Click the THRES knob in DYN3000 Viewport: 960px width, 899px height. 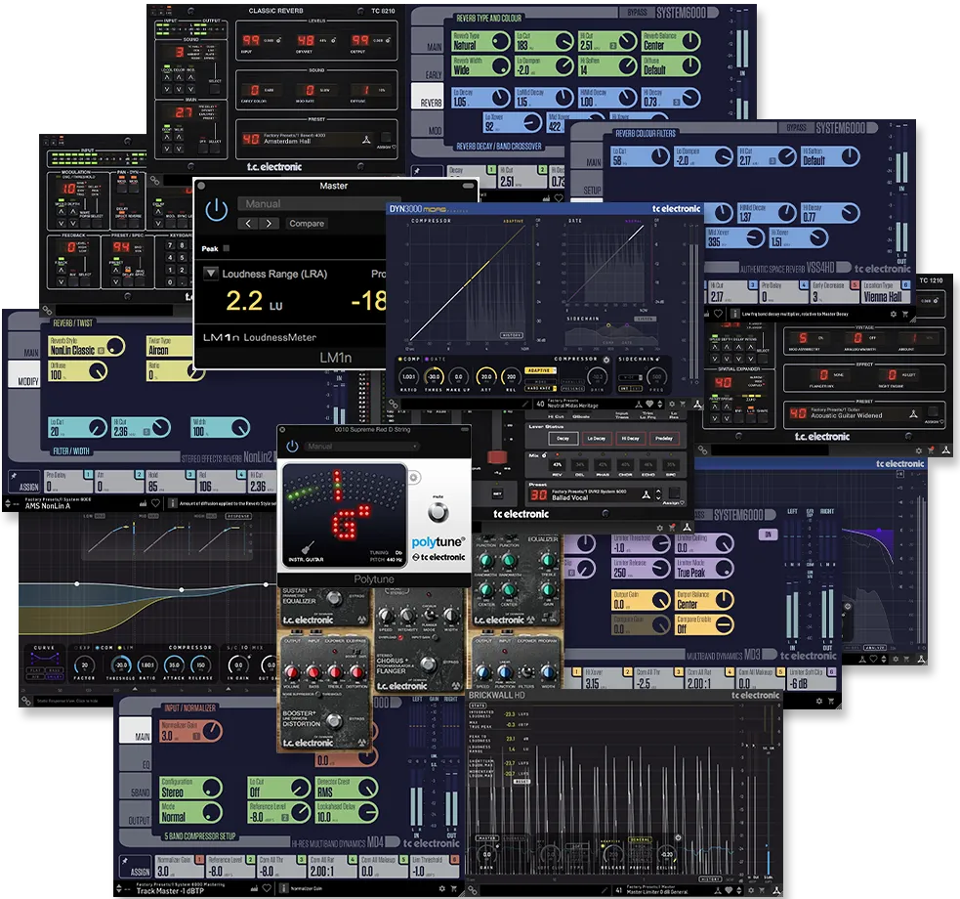tap(434, 376)
